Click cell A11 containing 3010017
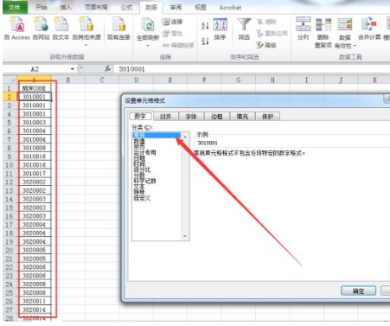The height and width of the screenshot is (326, 390). coord(35,174)
